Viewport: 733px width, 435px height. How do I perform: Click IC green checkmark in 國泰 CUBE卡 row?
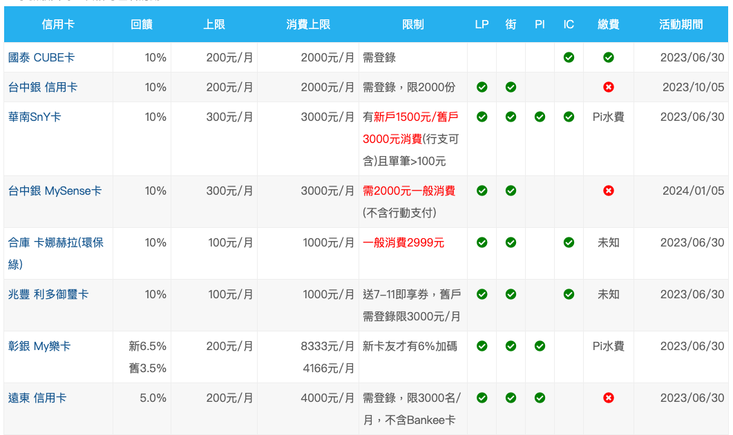point(569,57)
